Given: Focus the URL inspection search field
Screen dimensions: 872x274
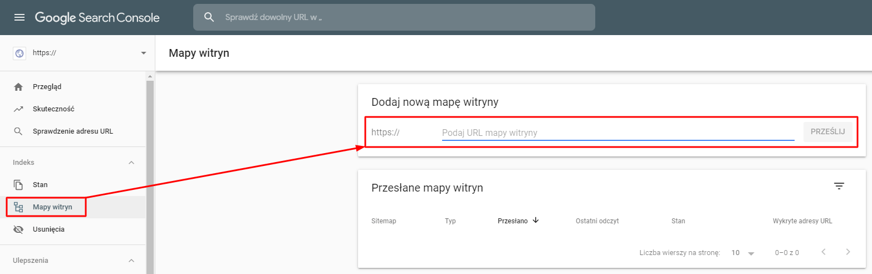Looking at the screenshot, I should click(394, 17).
